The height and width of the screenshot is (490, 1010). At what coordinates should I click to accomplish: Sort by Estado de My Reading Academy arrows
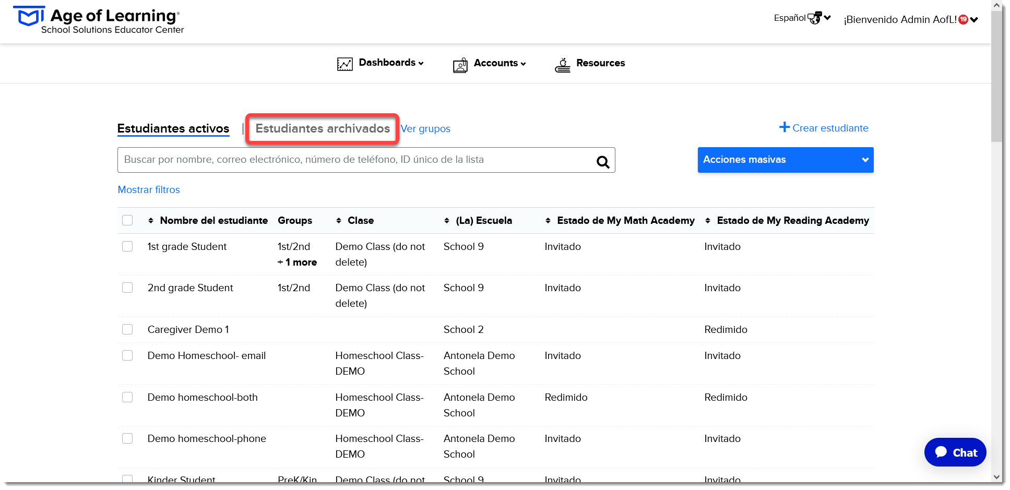coord(708,221)
